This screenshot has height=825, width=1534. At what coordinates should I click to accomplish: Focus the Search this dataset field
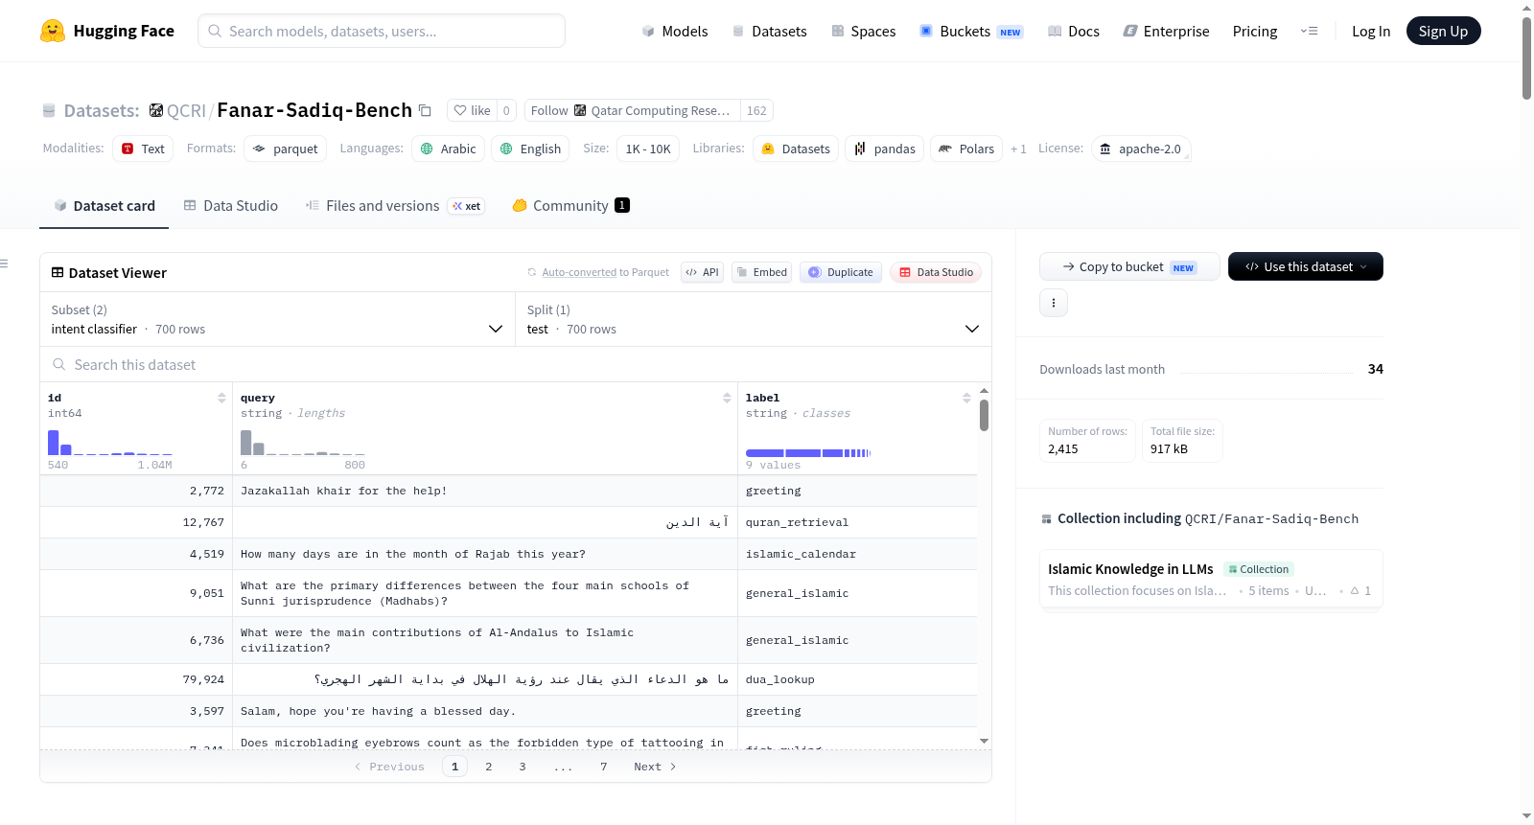click(x=516, y=364)
